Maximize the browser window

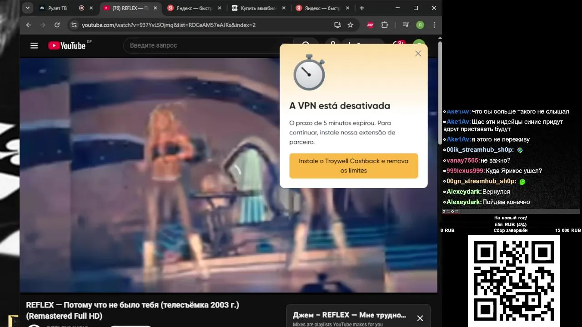pyautogui.click(x=416, y=8)
